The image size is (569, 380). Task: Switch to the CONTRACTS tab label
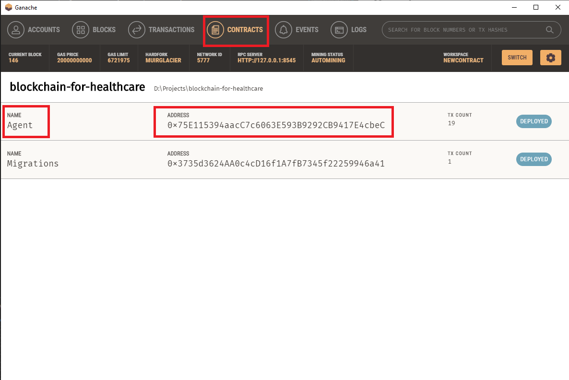coord(245,30)
